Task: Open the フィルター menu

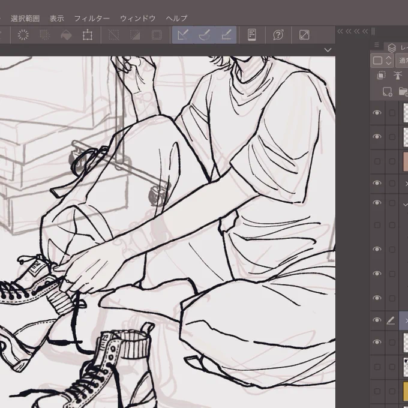Action: pyautogui.click(x=92, y=19)
